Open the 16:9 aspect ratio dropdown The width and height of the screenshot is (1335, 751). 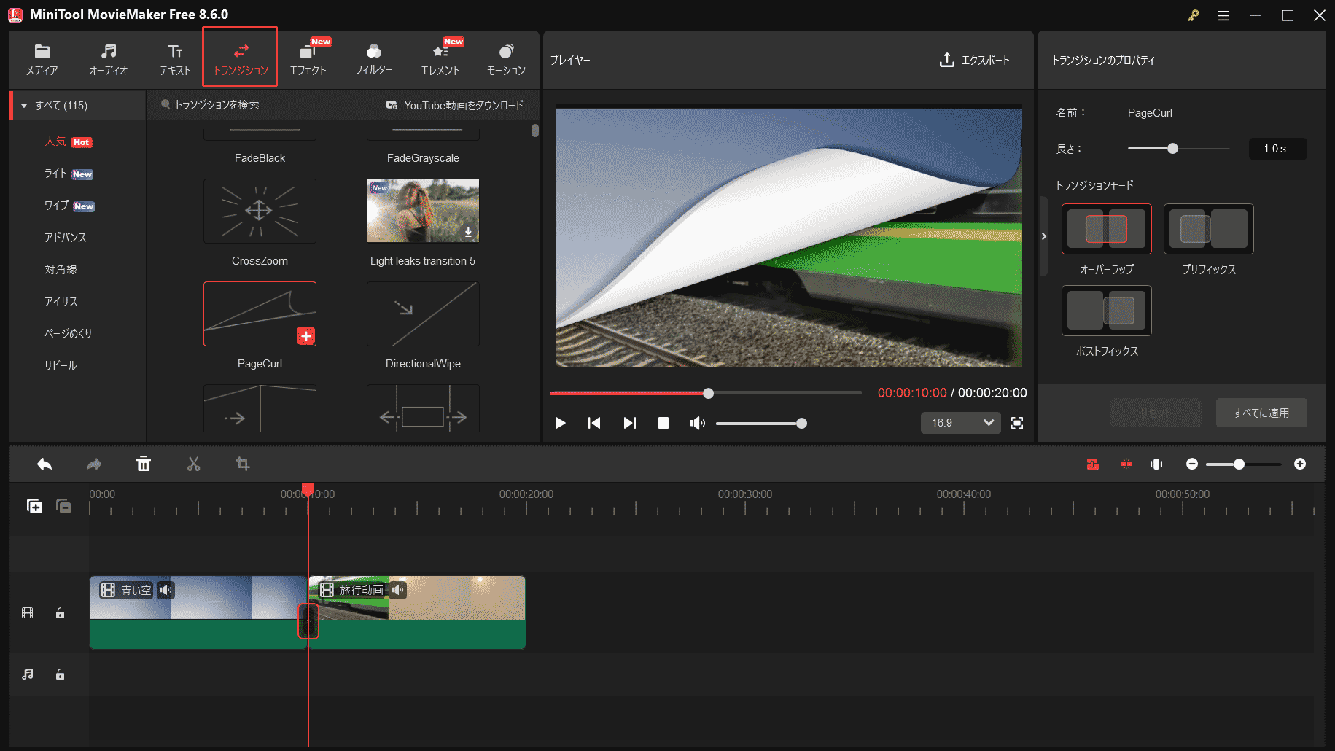[960, 423]
